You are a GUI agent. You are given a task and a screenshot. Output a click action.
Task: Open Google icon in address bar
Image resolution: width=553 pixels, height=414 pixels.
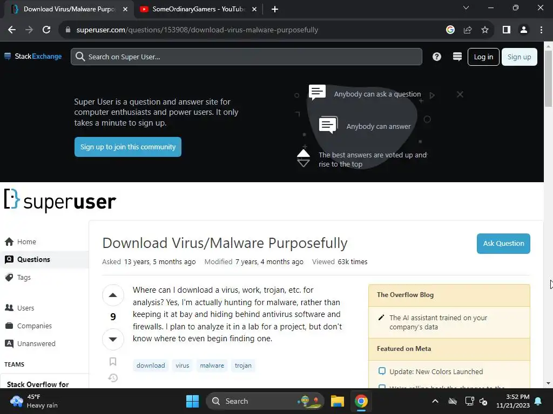coord(450,30)
